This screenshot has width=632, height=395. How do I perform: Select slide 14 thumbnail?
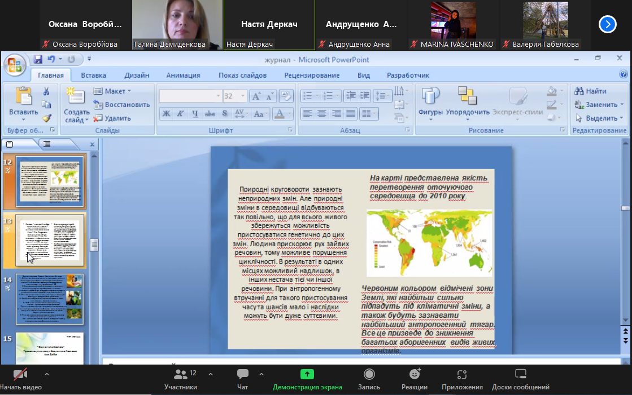(50, 299)
